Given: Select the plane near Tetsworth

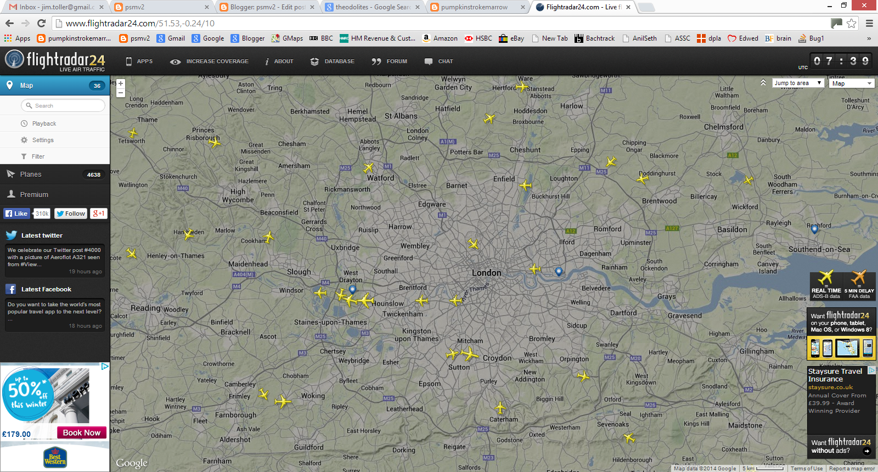Looking at the screenshot, I should click(133, 133).
